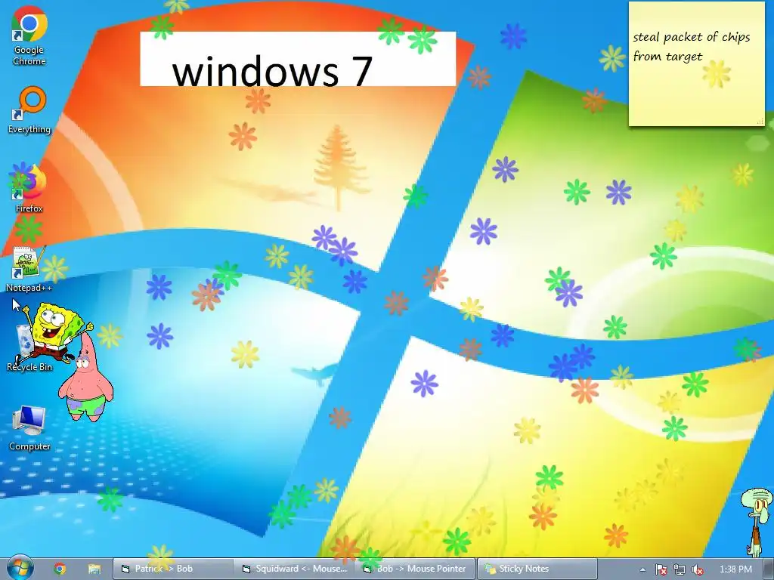This screenshot has width=774, height=580.
Task: Click the Squidward character near the tray
Action: coord(758,522)
